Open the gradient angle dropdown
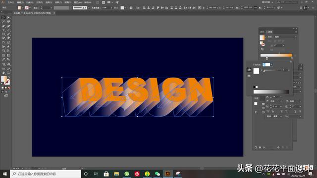This screenshot has height=178, width=317. [x=283, y=45]
